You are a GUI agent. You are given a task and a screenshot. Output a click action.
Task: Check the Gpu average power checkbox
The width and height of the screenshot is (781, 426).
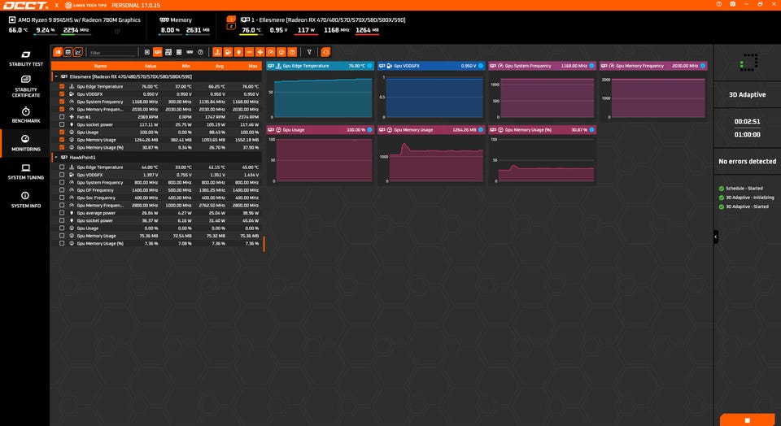coord(62,213)
